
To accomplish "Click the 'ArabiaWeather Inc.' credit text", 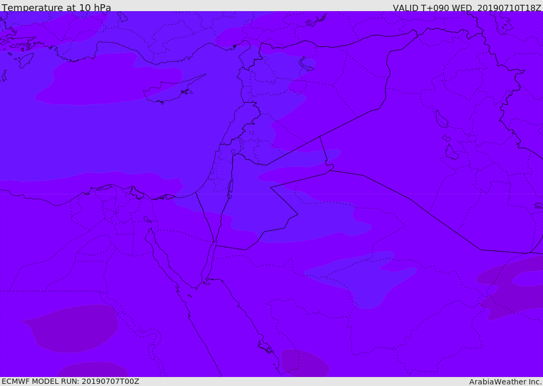I will 505,382.
